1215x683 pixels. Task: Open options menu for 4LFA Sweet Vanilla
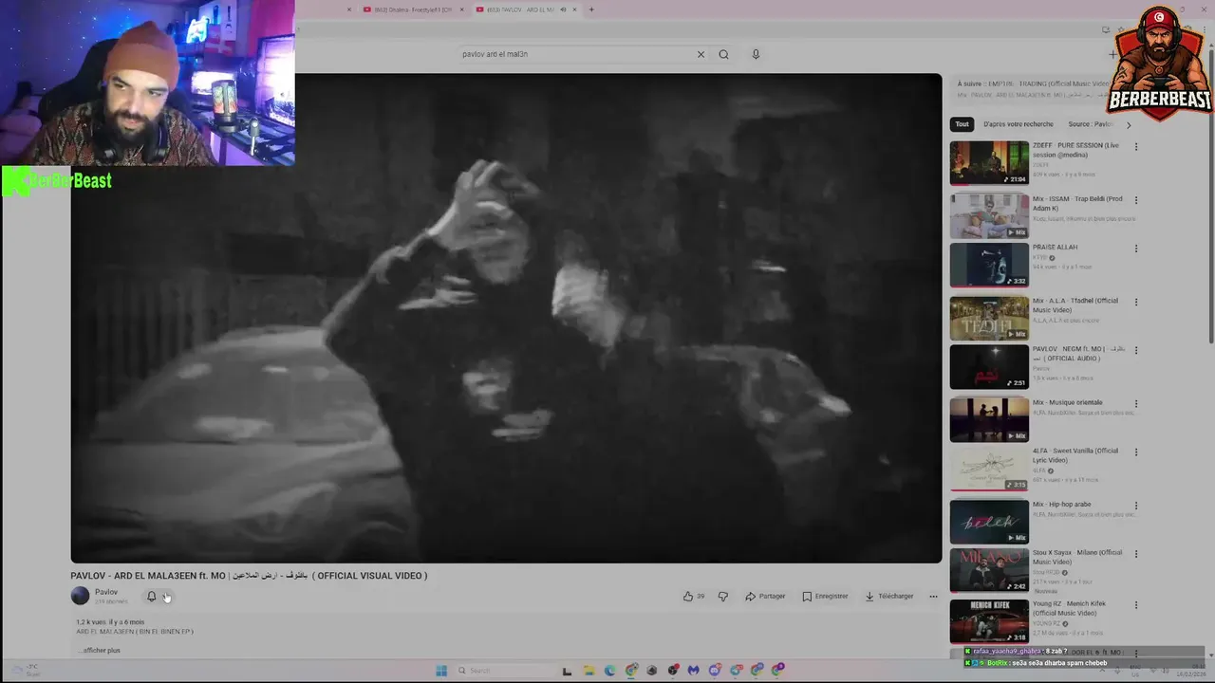click(x=1135, y=452)
